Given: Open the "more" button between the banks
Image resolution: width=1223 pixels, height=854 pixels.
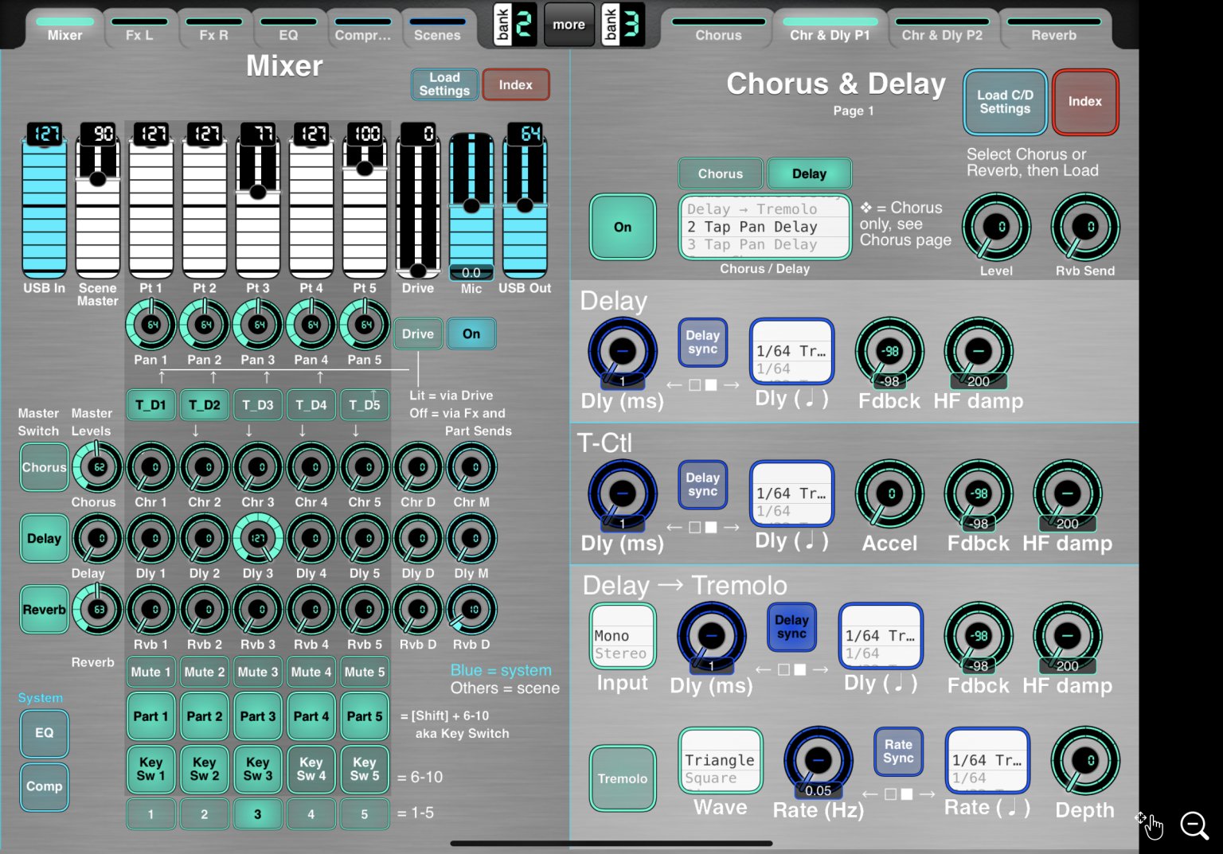Looking at the screenshot, I should (x=569, y=24).
